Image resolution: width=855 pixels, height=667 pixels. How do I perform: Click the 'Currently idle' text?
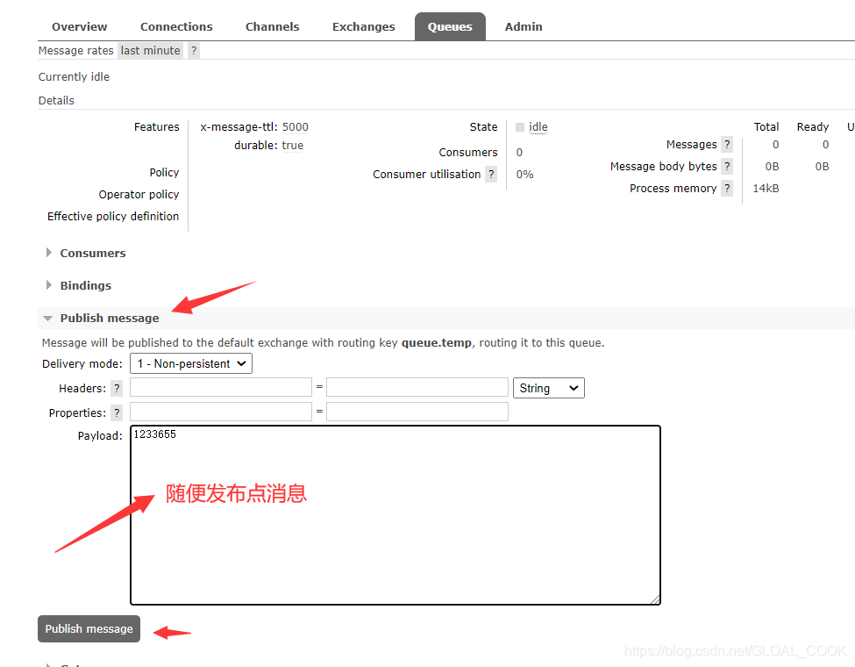[74, 77]
